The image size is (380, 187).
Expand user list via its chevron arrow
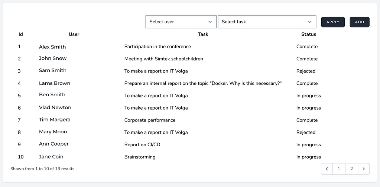[x=210, y=22]
